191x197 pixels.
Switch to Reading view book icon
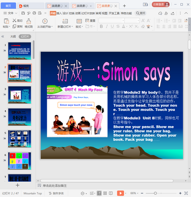111,193
